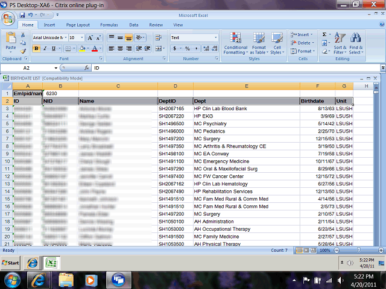Open the Formulas ribbon tab
Image resolution: width=386 pixels, height=289 pixels.
[x=109, y=25]
